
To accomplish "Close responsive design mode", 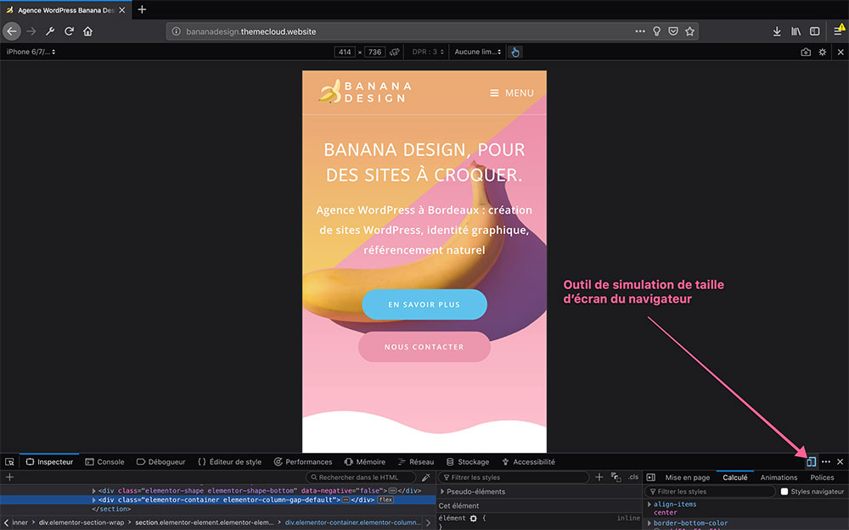I will (841, 52).
